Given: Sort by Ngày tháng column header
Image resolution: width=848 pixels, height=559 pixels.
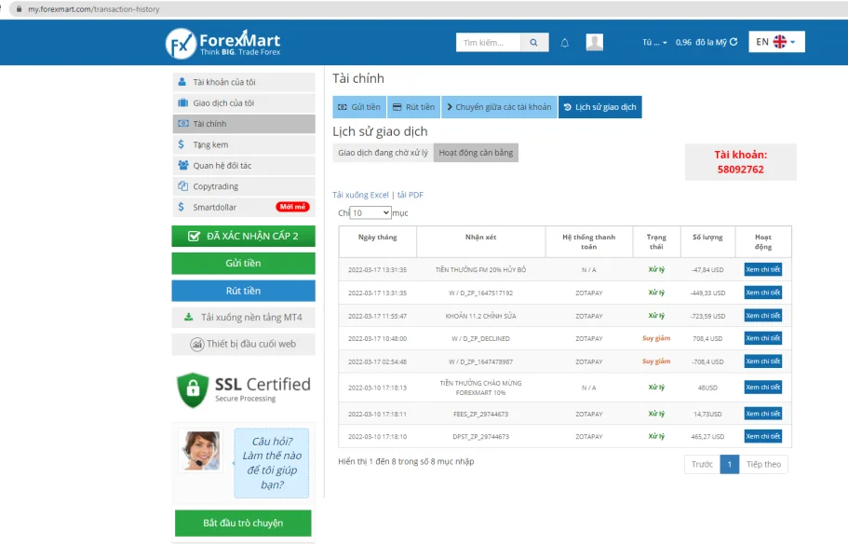Looking at the screenshot, I should click(x=378, y=242).
